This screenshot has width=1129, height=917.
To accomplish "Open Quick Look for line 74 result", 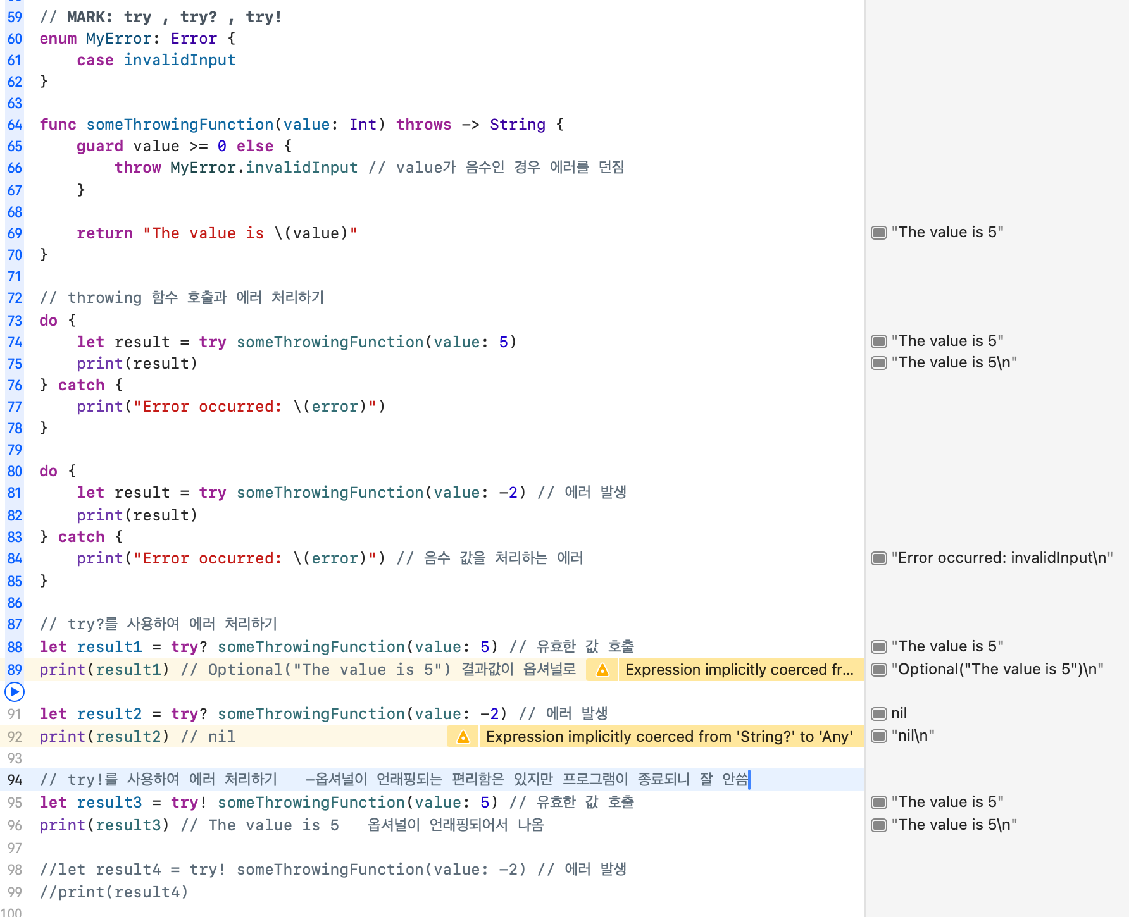I will [x=878, y=342].
